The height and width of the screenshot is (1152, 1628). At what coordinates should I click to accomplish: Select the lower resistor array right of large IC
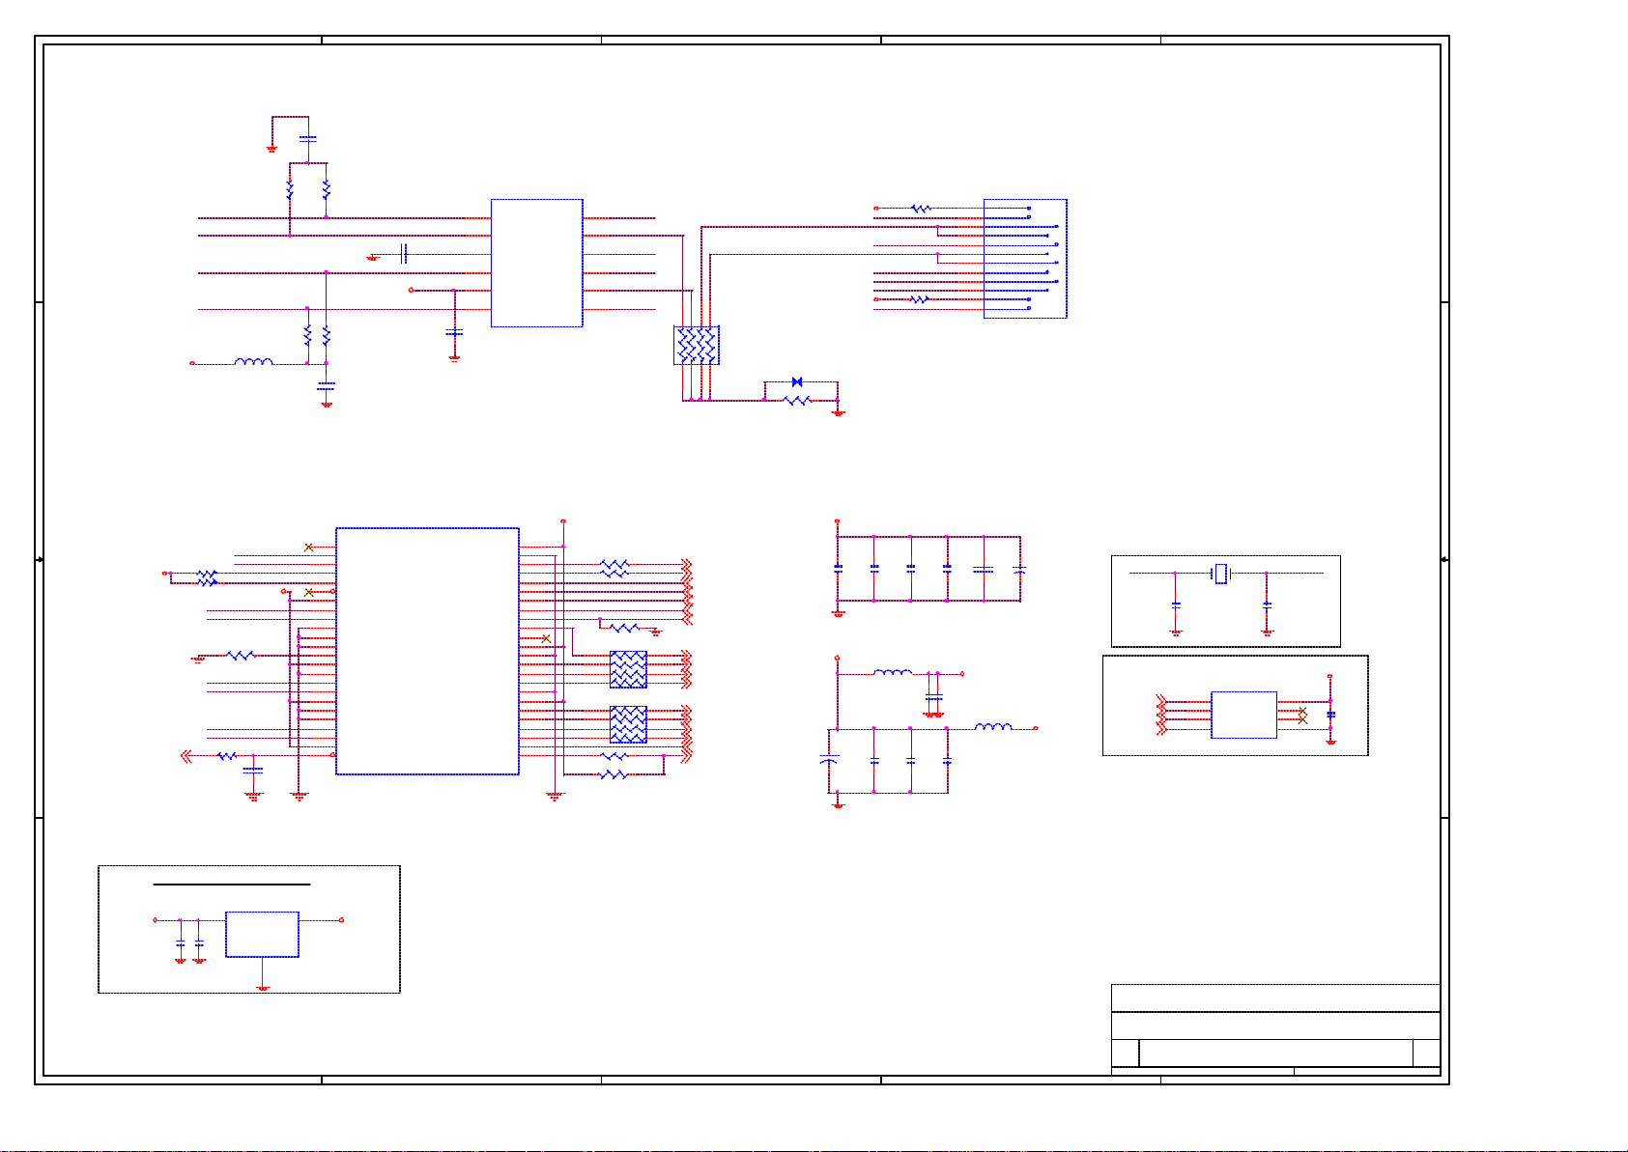628,724
